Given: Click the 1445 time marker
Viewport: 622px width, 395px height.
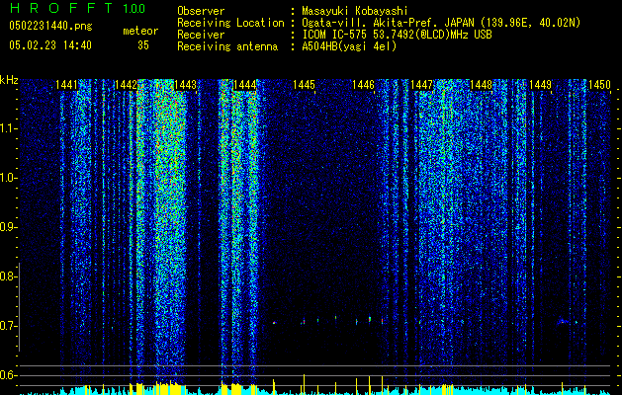Looking at the screenshot, I should (304, 85).
